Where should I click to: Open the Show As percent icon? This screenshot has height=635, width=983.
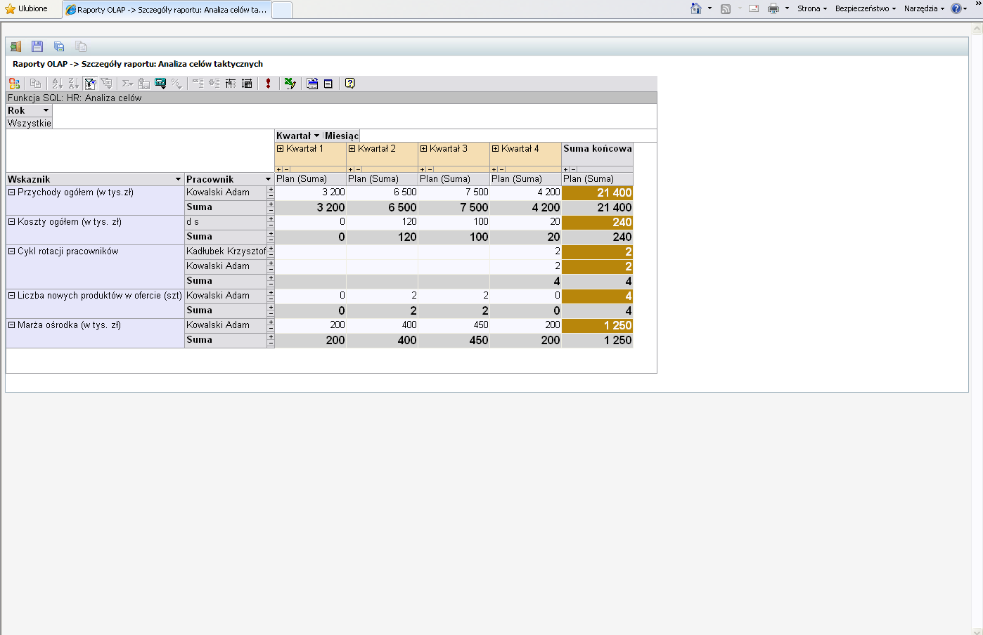point(176,83)
